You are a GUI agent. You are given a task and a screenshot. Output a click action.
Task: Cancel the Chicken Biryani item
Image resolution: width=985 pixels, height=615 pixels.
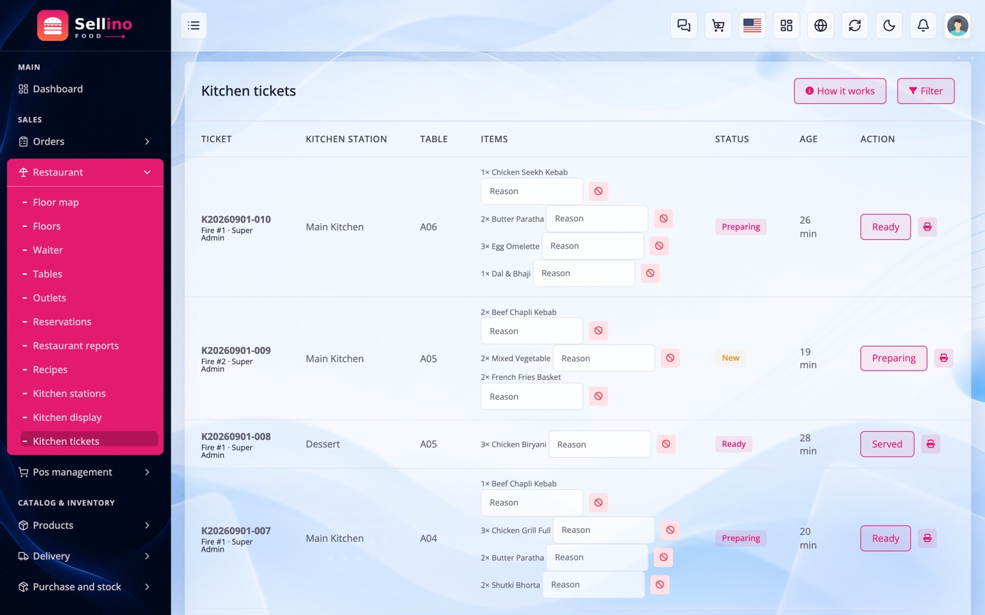[666, 444]
